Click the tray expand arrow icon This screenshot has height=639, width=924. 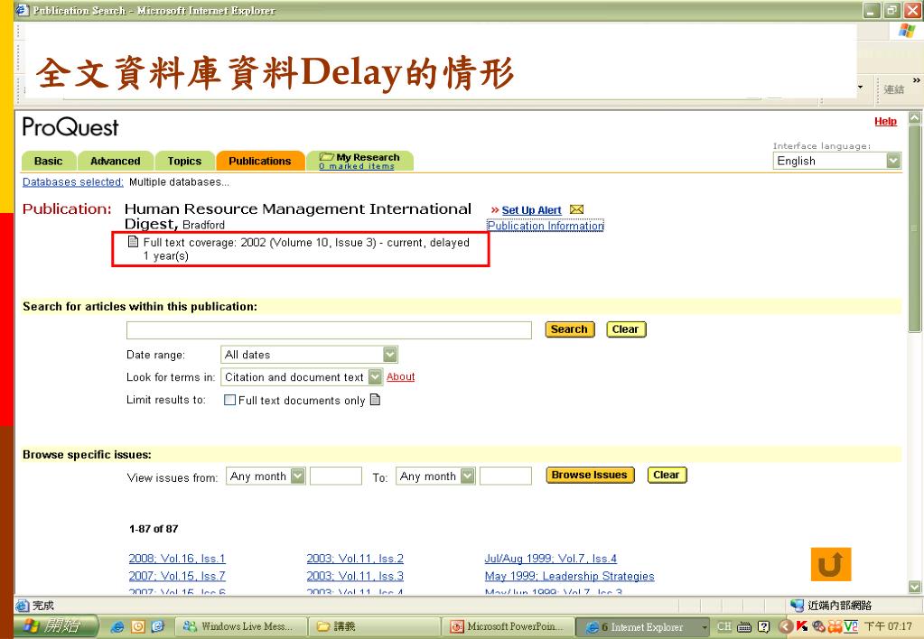(785, 626)
